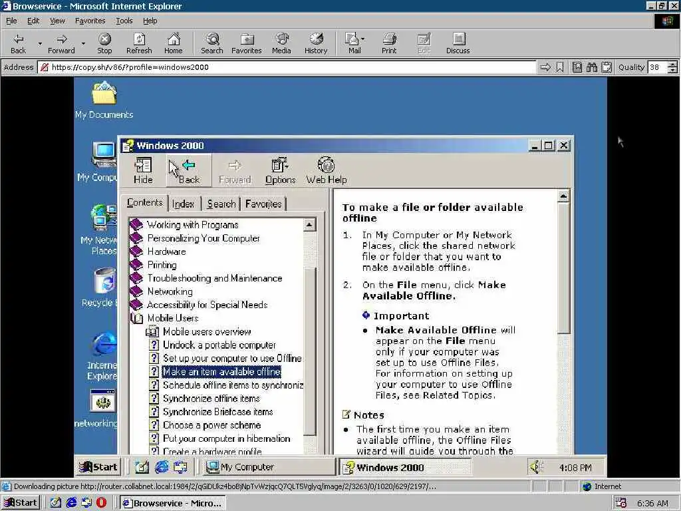Click volume speaker icon in inner tray
Image resolution: width=681 pixels, height=511 pixels.
537,467
